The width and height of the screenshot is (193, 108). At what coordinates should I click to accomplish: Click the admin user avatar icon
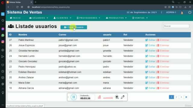182,13
